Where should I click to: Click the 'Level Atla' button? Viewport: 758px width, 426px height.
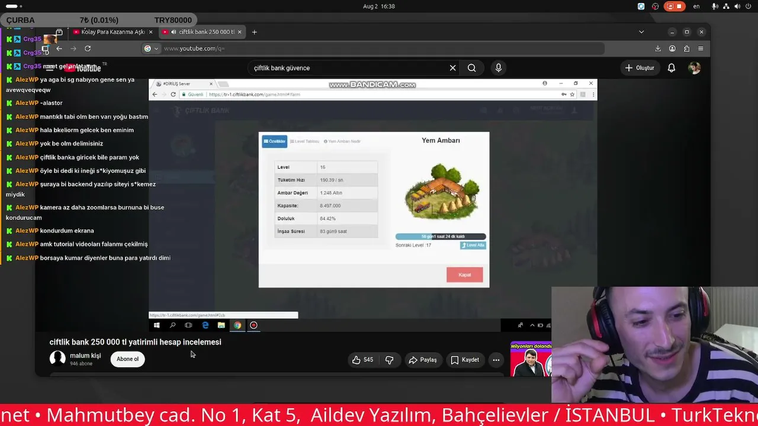coord(473,245)
